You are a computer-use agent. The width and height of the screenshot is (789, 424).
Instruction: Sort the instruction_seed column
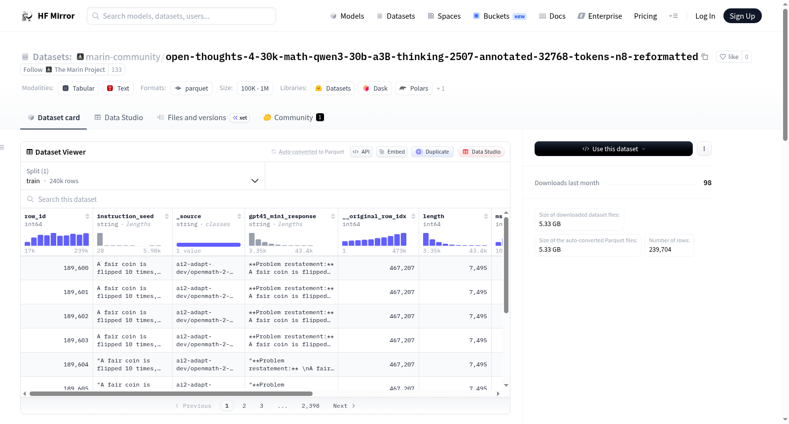pos(167,216)
